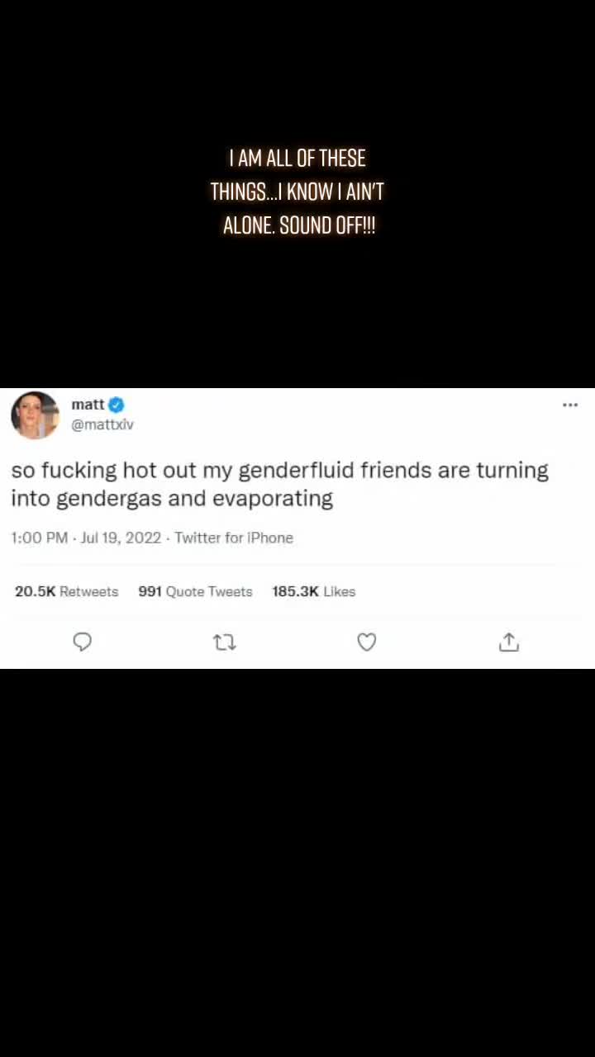This screenshot has width=595, height=1057.
Task: Select the Jul 19, 2022 date
Action: pyautogui.click(x=121, y=538)
